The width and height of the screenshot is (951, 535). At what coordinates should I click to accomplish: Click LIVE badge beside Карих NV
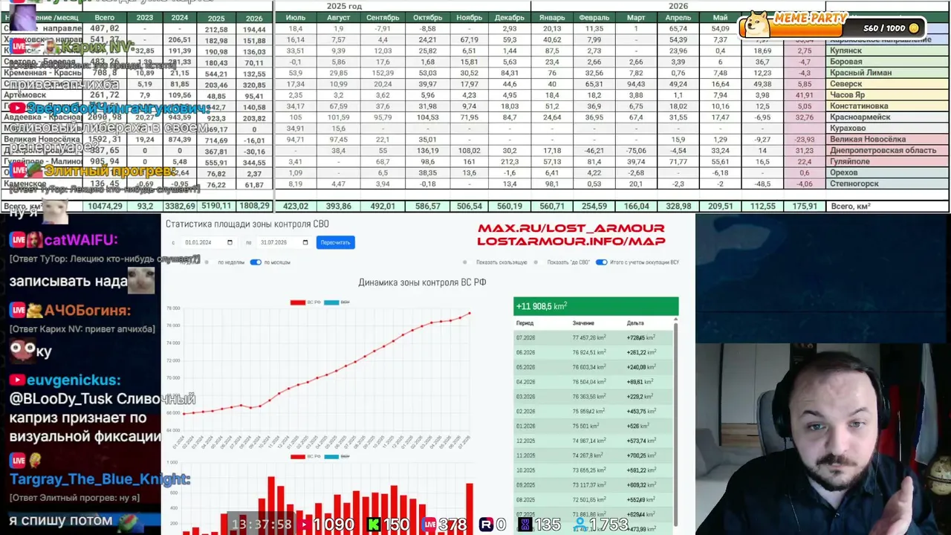click(x=19, y=48)
